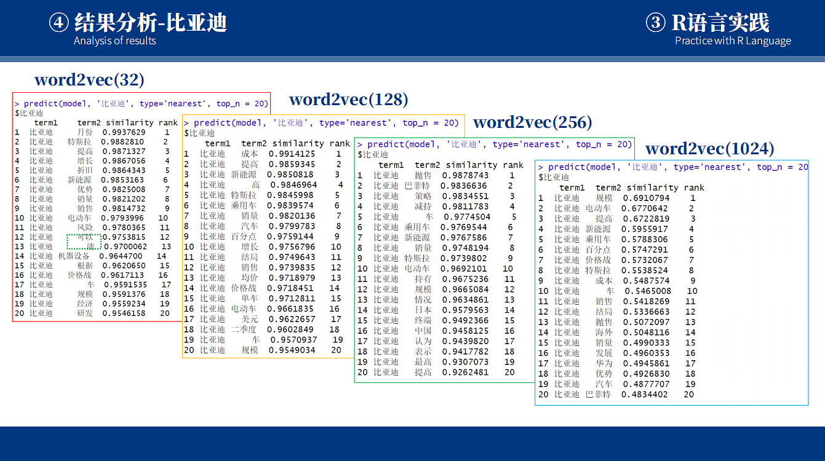825x461 pixels.
Task: Click '机器设备' term in word2vec(32) results
Action: [x=74, y=256]
